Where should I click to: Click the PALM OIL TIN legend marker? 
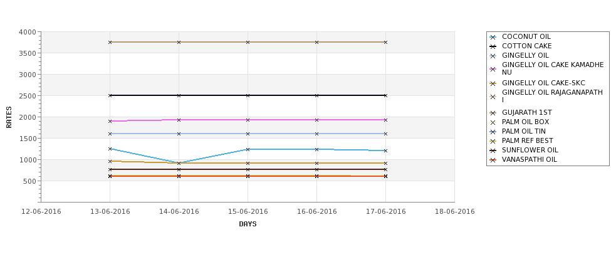click(x=493, y=132)
